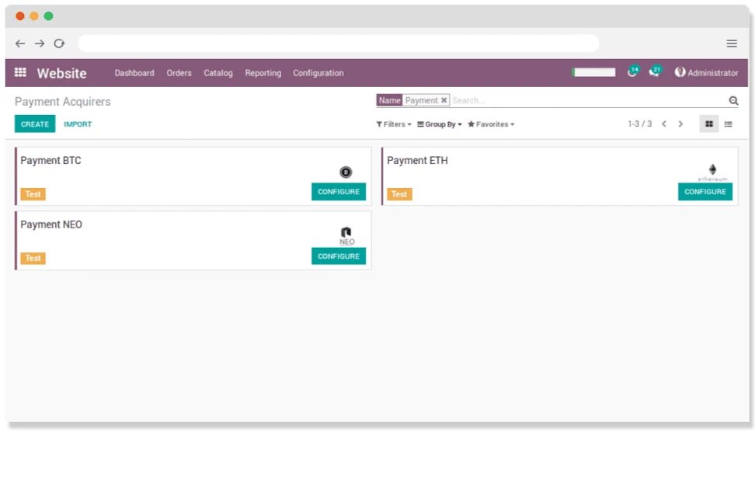The height and width of the screenshot is (484, 755).
Task: Click the search magnifier icon
Action: (x=732, y=100)
